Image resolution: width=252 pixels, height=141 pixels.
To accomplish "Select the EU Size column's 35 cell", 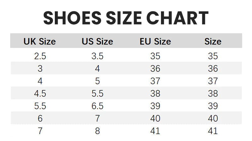I will tap(155, 56).
